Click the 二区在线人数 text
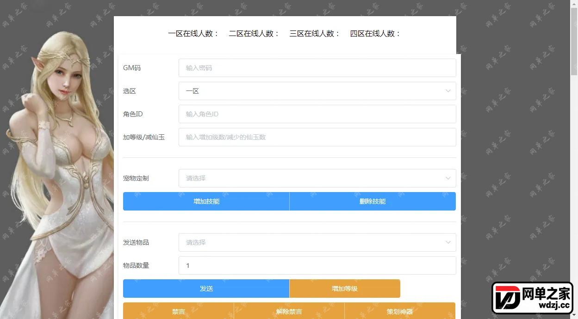578x319 pixels. pos(254,34)
